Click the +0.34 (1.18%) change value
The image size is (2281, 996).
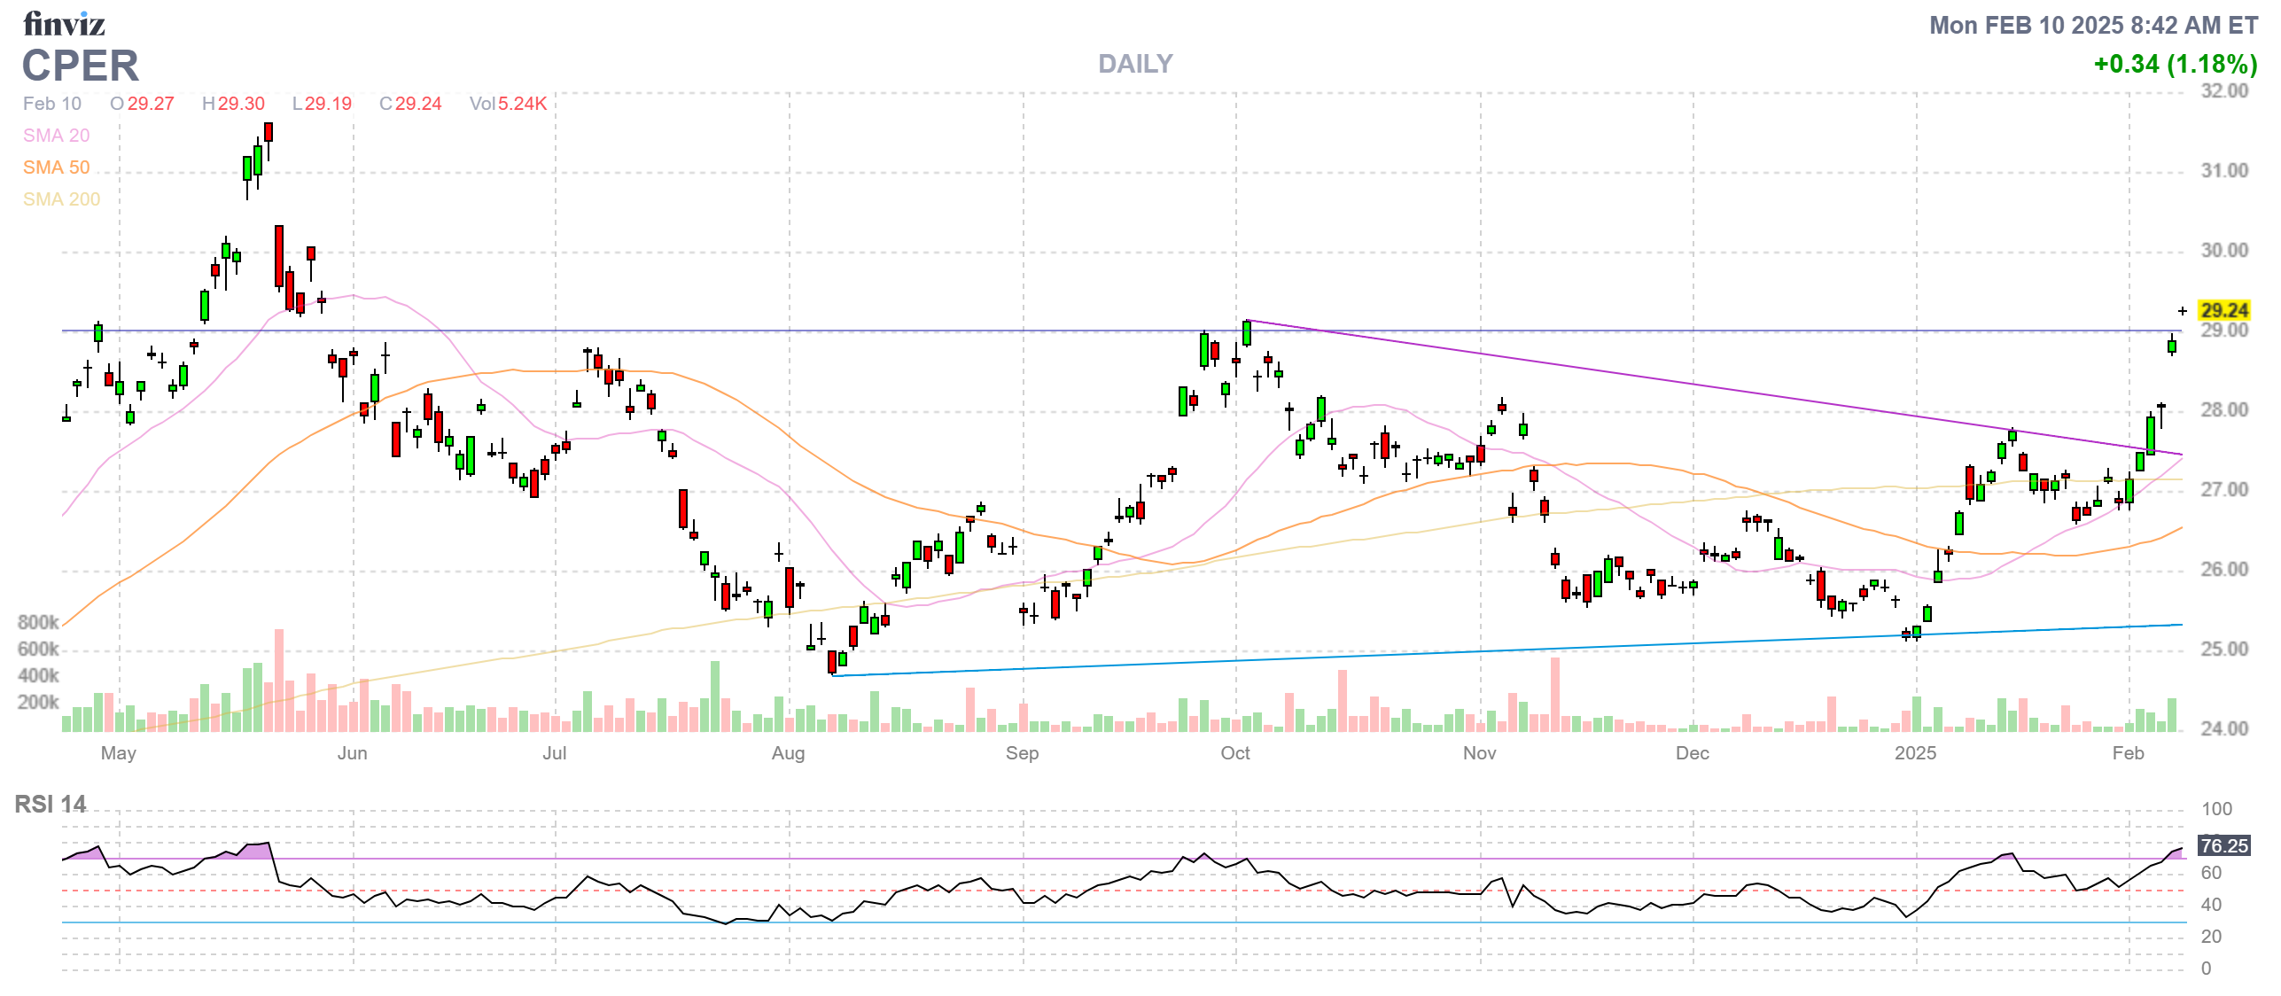[x=2175, y=64]
